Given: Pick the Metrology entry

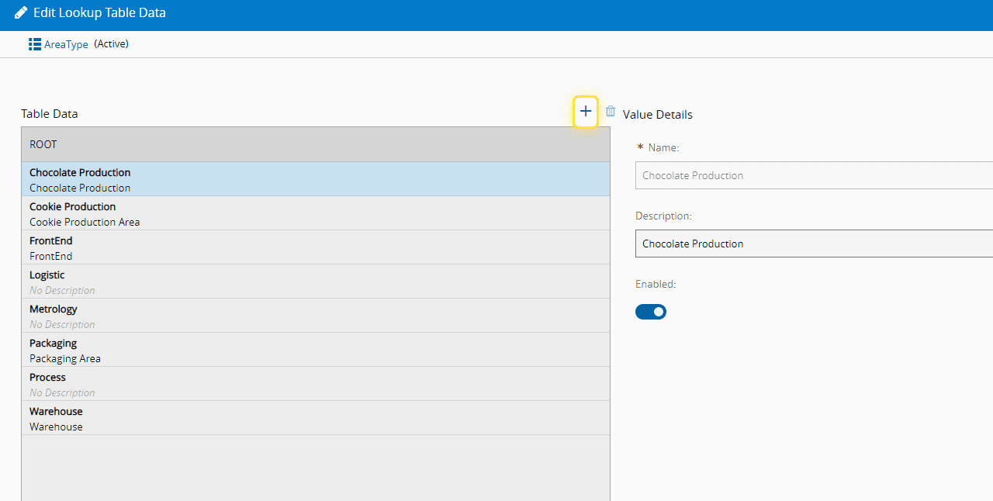Looking at the screenshot, I should pyautogui.click(x=54, y=316).
